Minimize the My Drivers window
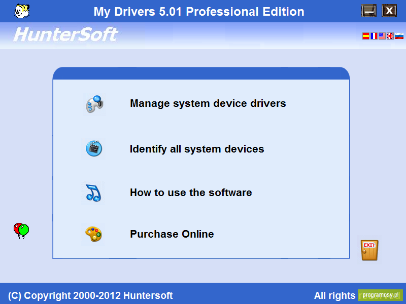The width and height of the screenshot is (406, 304). 369,11
